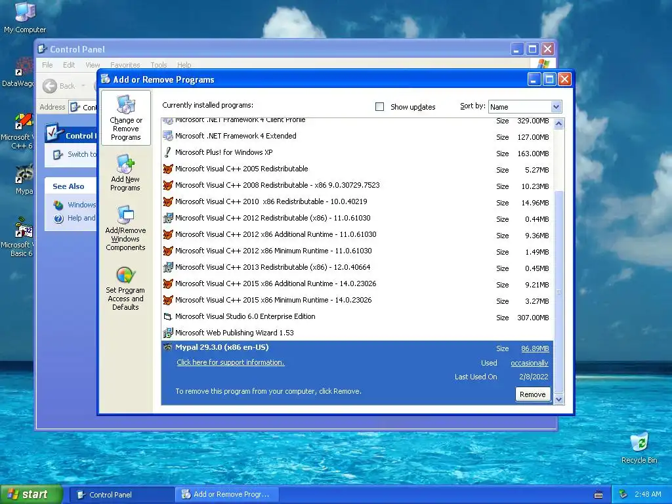
Task: Click the Mypal raccoon icon in list
Action: point(168,348)
